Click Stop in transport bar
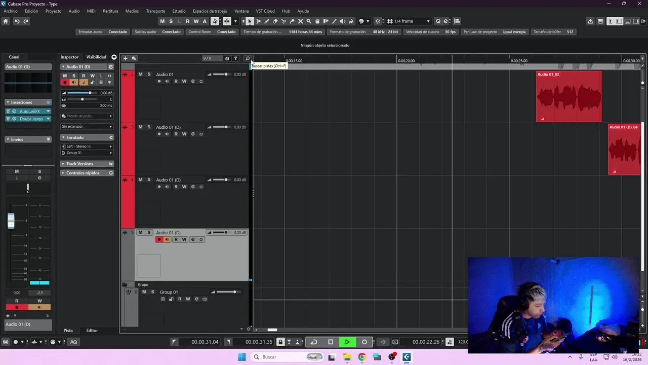 tap(331, 342)
